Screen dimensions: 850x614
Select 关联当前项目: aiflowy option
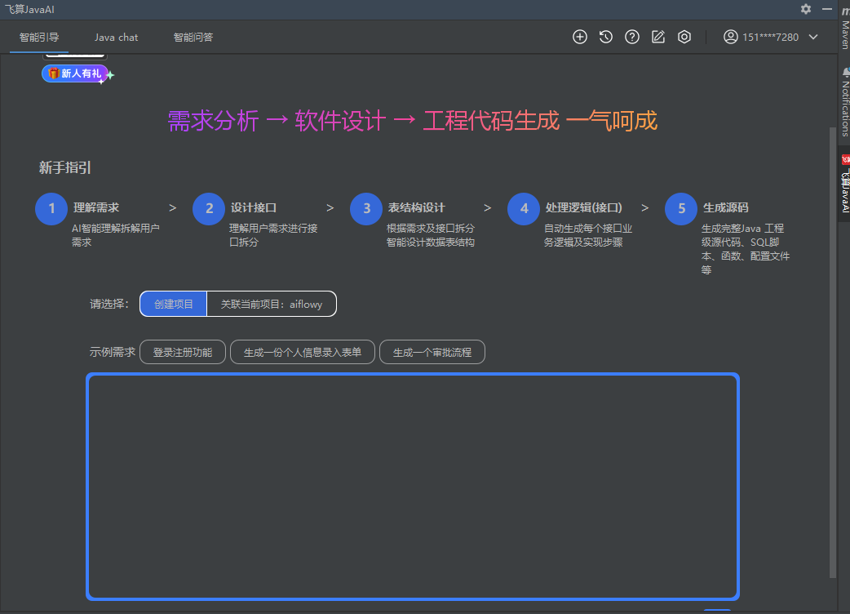(x=272, y=303)
